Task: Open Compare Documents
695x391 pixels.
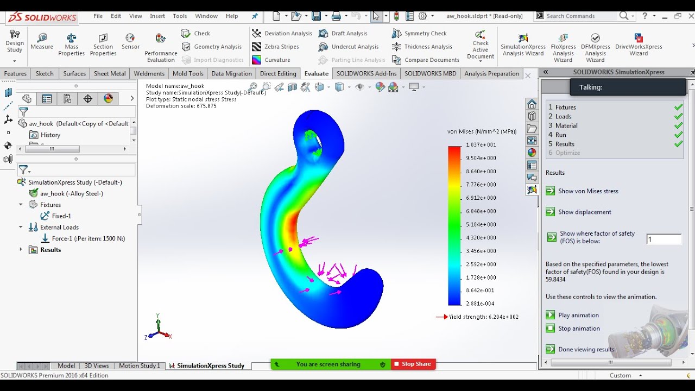Action: [x=426, y=60]
